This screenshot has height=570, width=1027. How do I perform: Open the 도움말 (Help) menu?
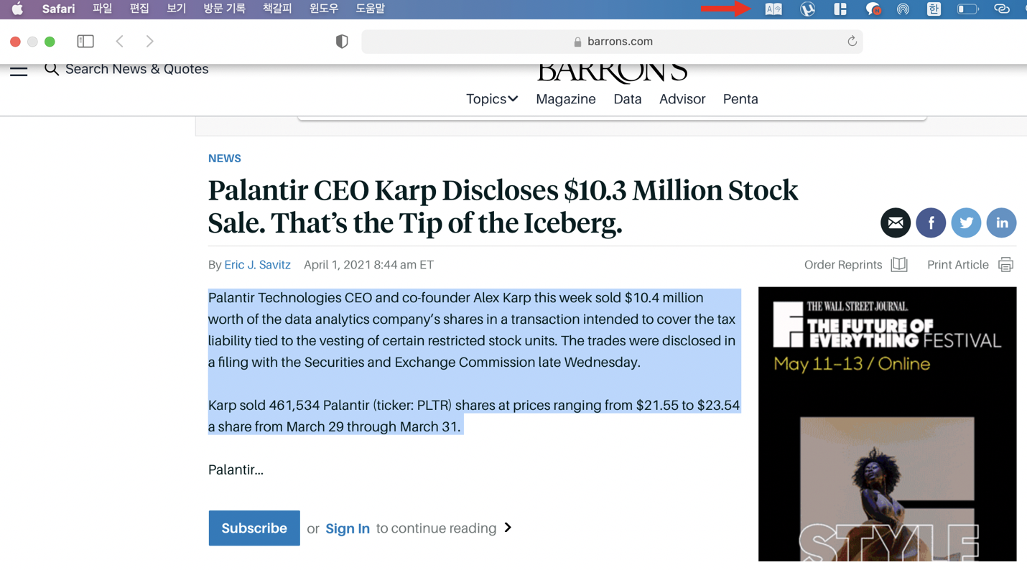tap(371, 9)
